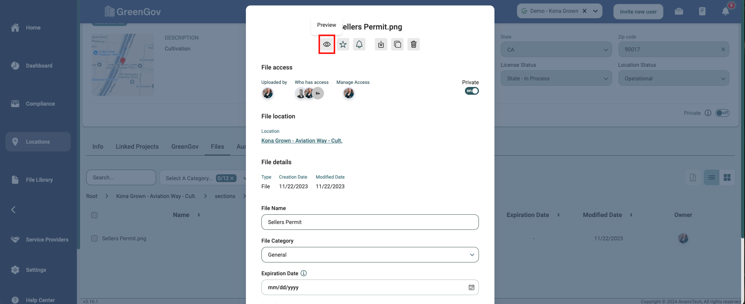Toggle the file Private switch off
The image size is (745, 304).
(x=472, y=91)
